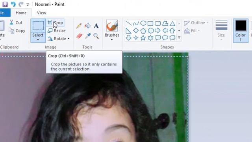Screen dimensions: 252x142
Task: Choose the rectangular Select tool
Action: [38, 26]
